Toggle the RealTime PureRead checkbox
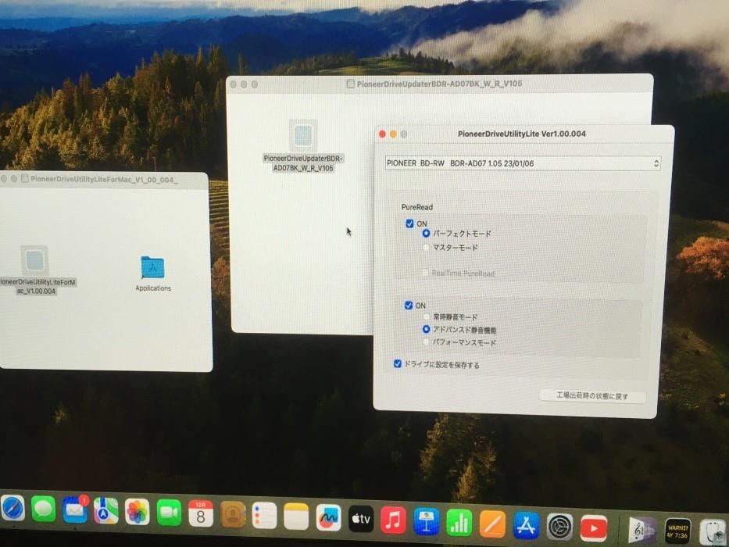Image resolution: width=729 pixels, height=547 pixels. (425, 273)
